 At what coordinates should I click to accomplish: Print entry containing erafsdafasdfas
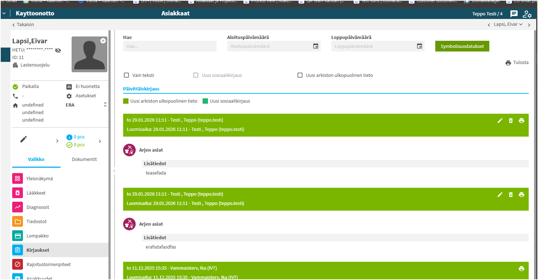522,195
